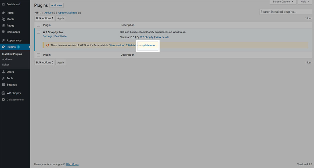Focus the Search installed plugins field
Screen dimensions: 314x168
click(286, 12)
